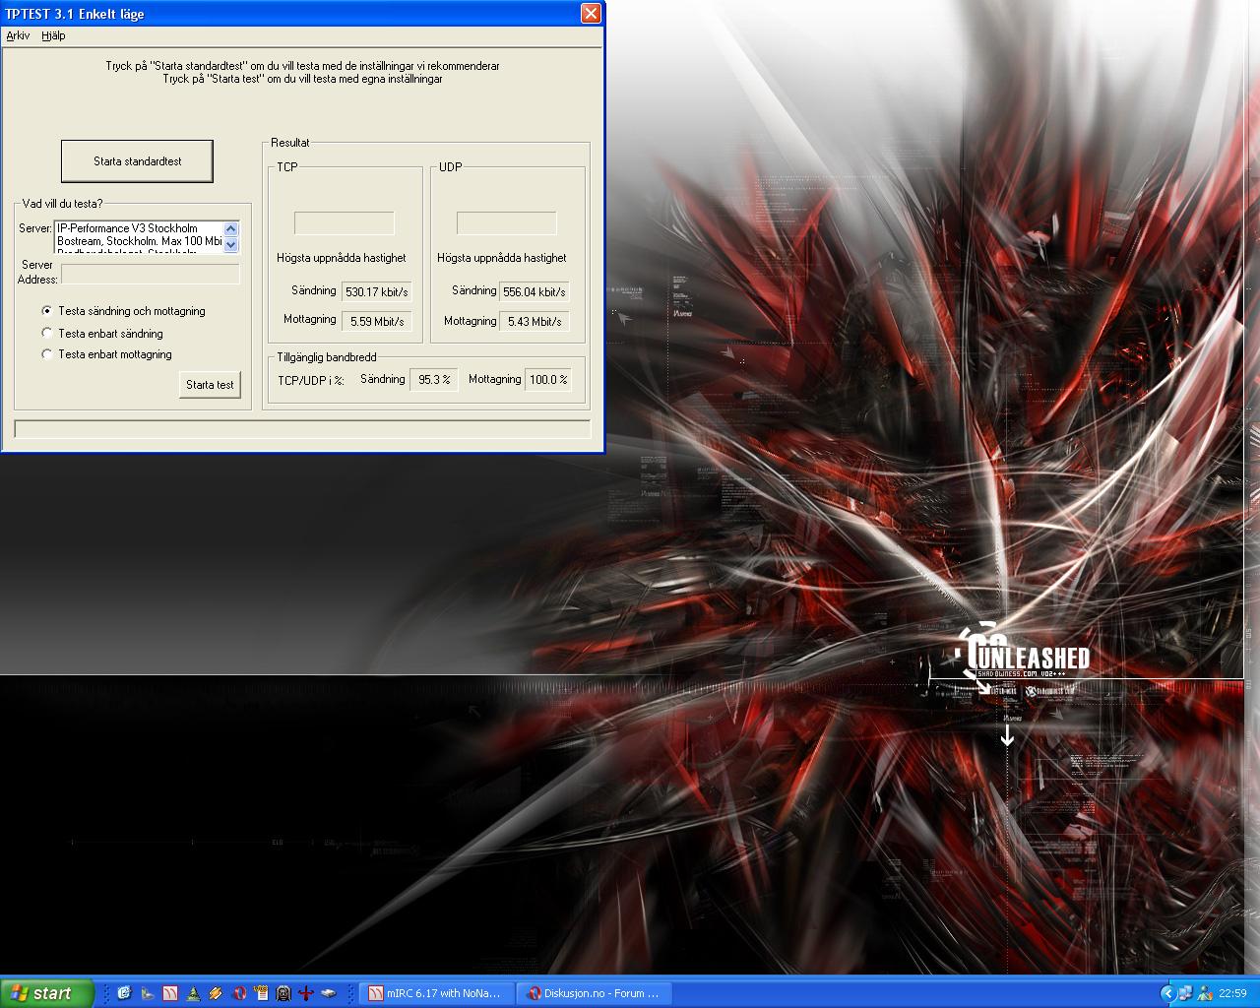Click the grey drive quick launch icon
This screenshot has height=1008, width=1260.
[x=329, y=993]
